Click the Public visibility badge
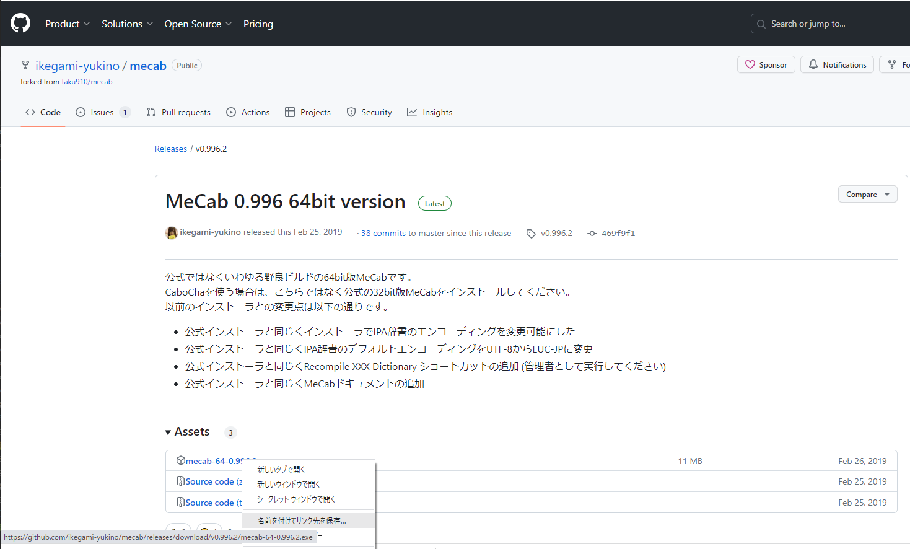Viewport: 910px width, 549px height. pyautogui.click(x=187, y=65)
